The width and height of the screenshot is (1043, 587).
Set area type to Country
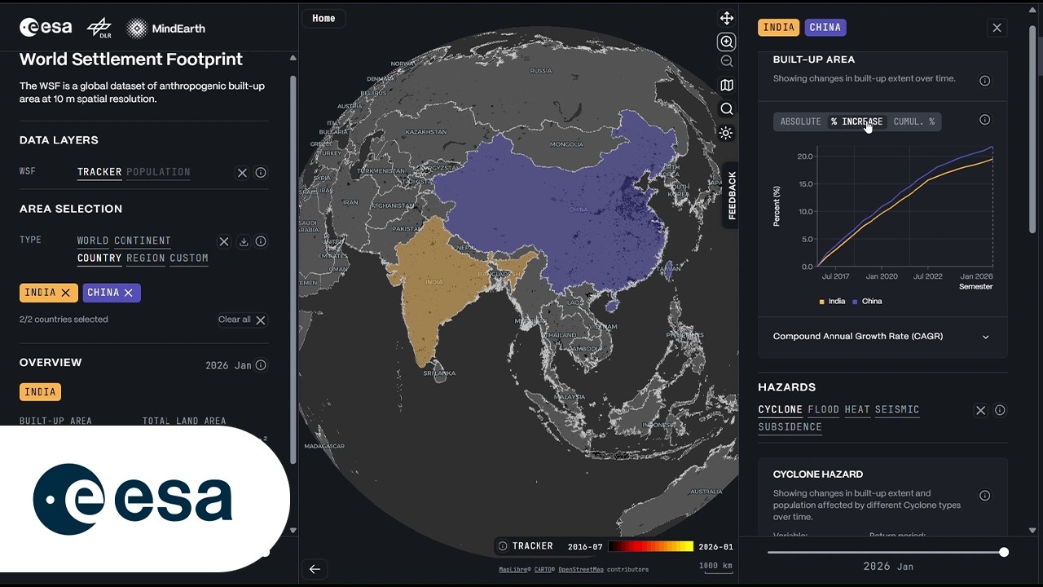99,258
